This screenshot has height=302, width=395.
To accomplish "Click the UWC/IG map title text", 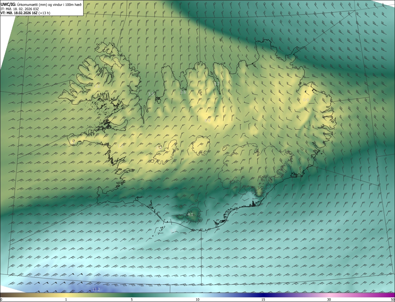I will click(41, 4).
